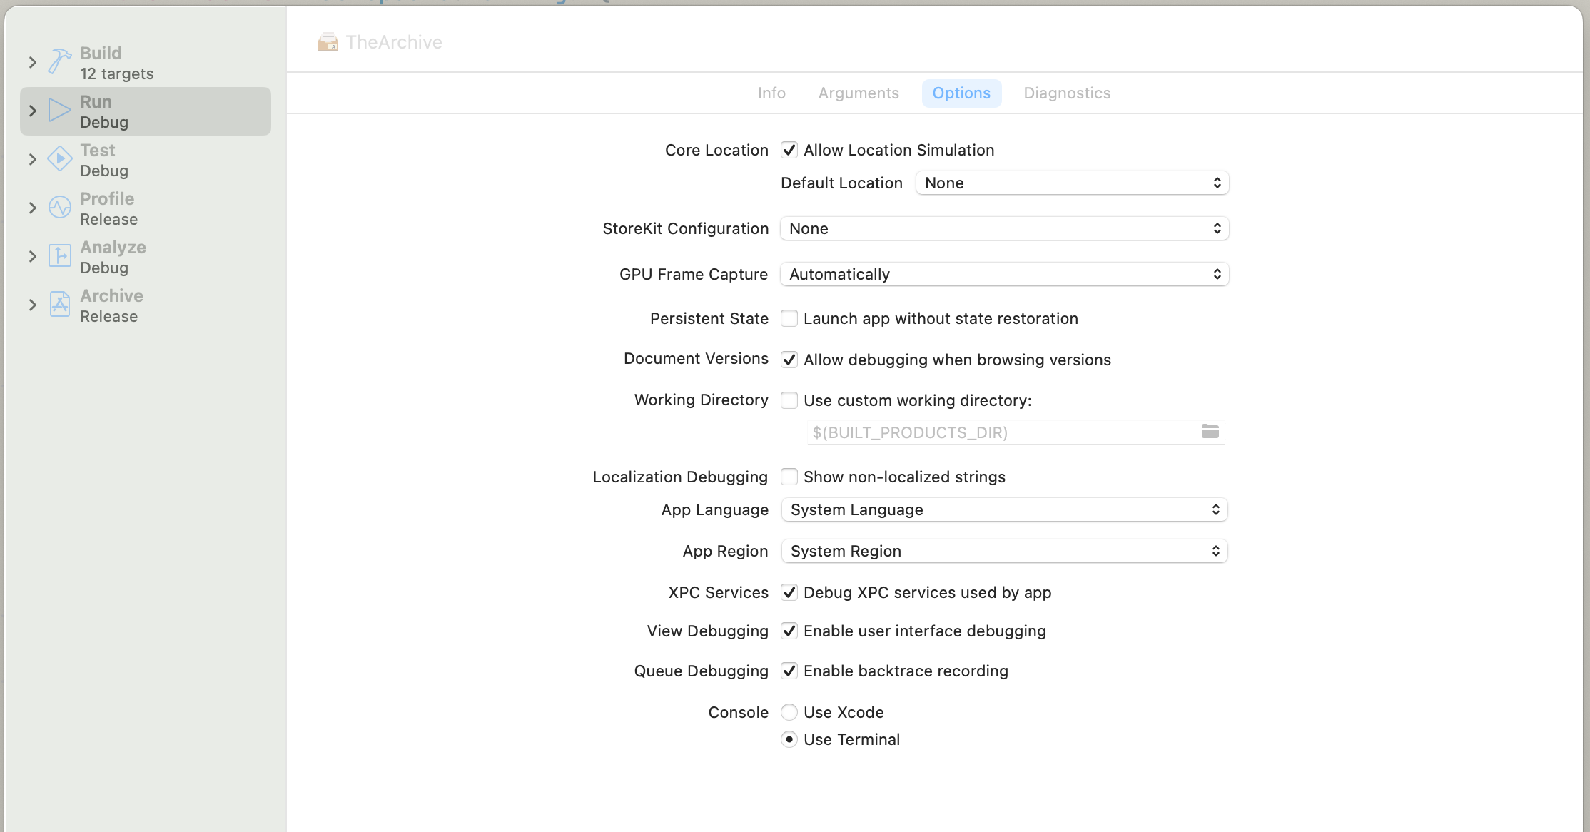Open the App Language dropdown
The width and height of the screenshot is (1590, 832).
1004,509
